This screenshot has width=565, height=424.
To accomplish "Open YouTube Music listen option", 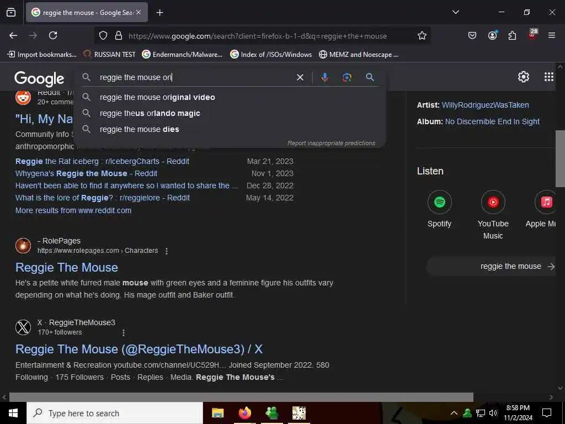I will [x=493, y=215].
